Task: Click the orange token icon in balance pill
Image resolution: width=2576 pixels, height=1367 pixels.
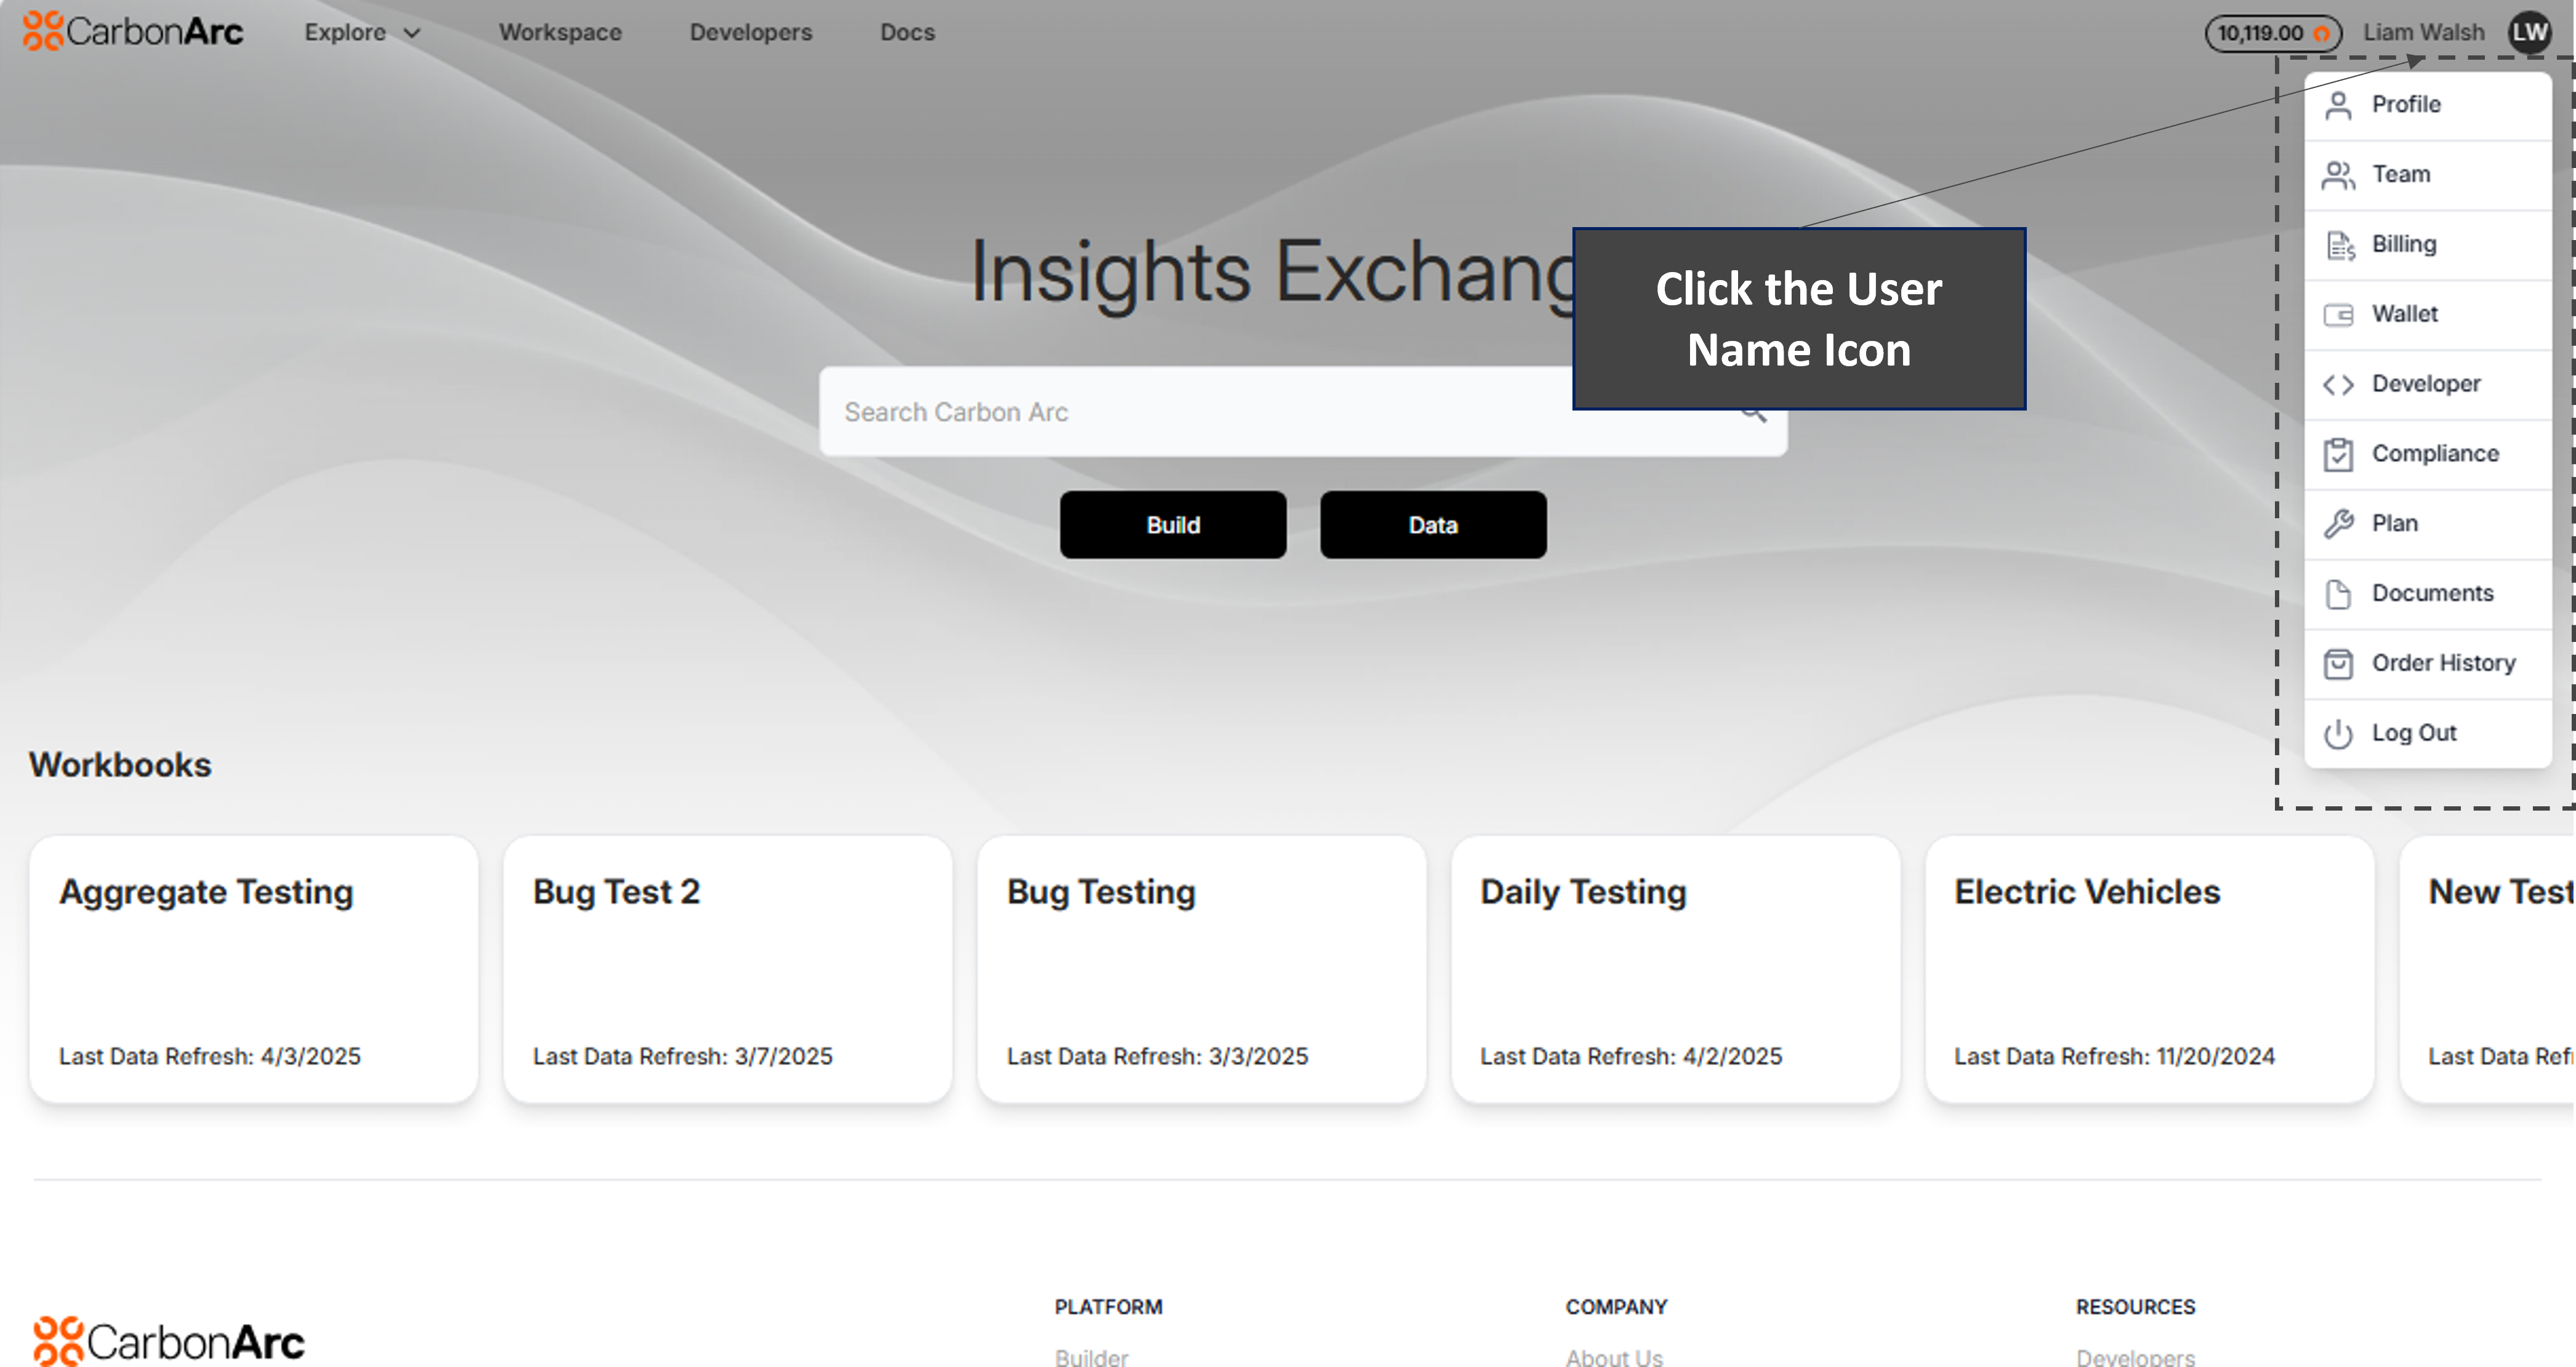Action: tap(2321, 34)
